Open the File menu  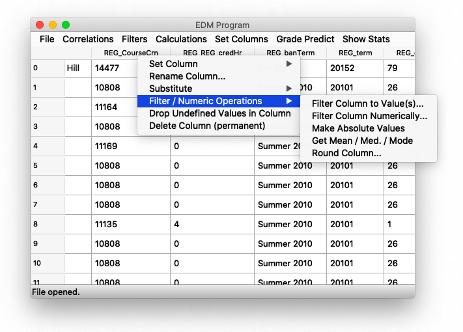tap(47, 39)
